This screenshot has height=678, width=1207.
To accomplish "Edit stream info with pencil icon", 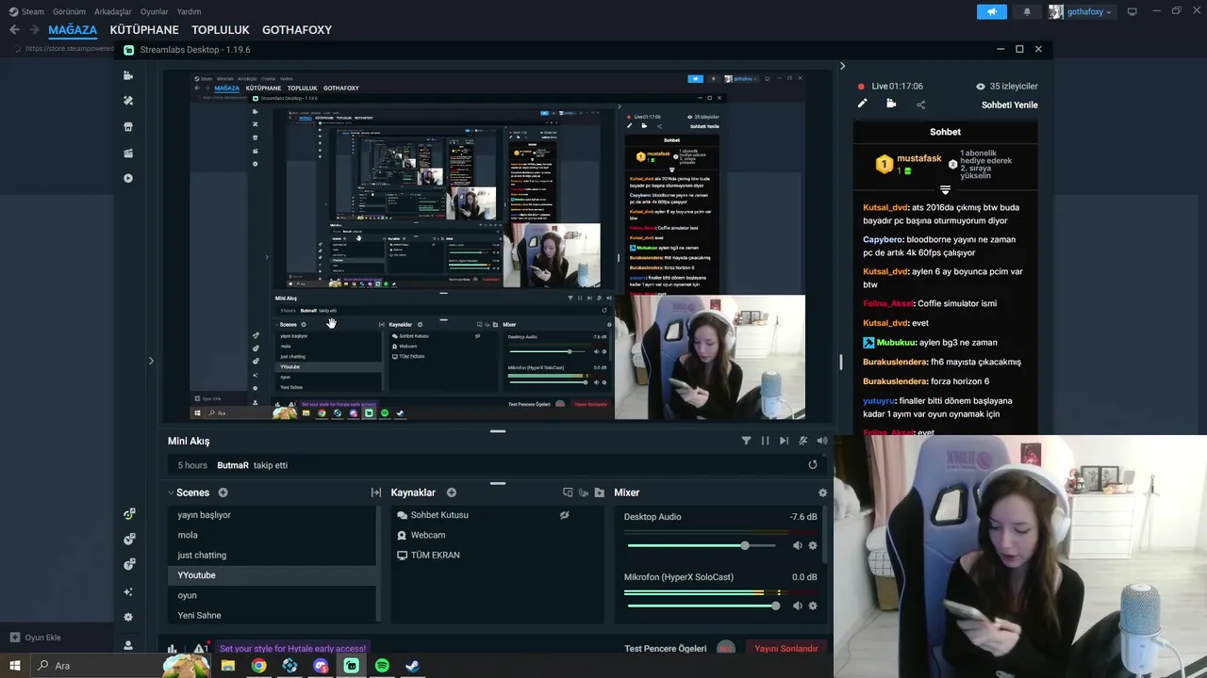I will 862,104.
